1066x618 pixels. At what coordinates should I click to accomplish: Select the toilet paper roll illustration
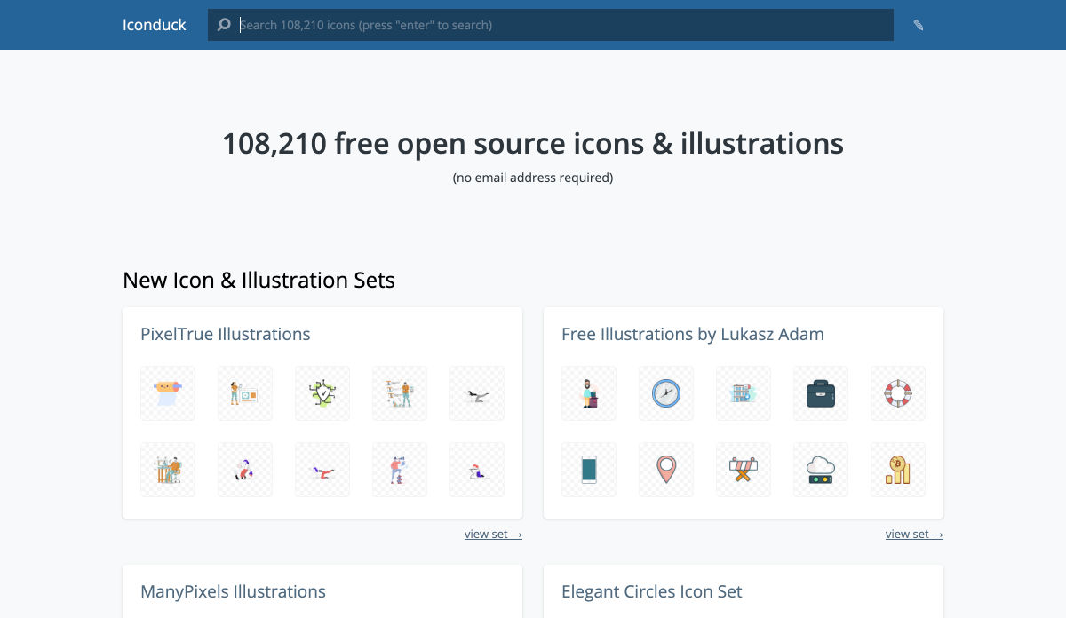[168, 393]
